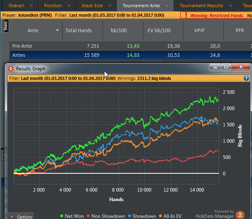This screenshot has width=252, height=219.
Task: Close the Position tab
Action: (69, 6)
